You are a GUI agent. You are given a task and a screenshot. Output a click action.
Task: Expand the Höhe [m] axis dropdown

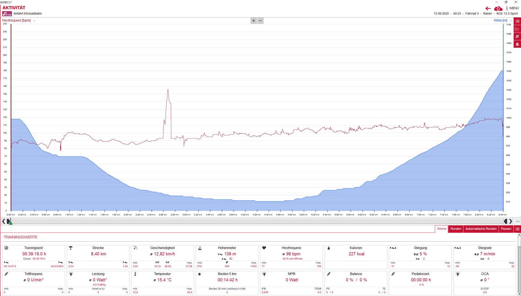pos(511,21)
